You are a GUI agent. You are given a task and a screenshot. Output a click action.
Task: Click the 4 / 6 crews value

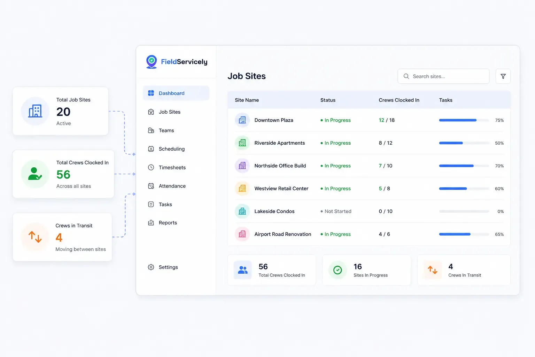tap(384, 234)
